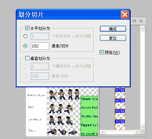The width and height of the screenshot is (152, 139).
Task: Click slice 08 image type icon
Action: click(123, 100)
